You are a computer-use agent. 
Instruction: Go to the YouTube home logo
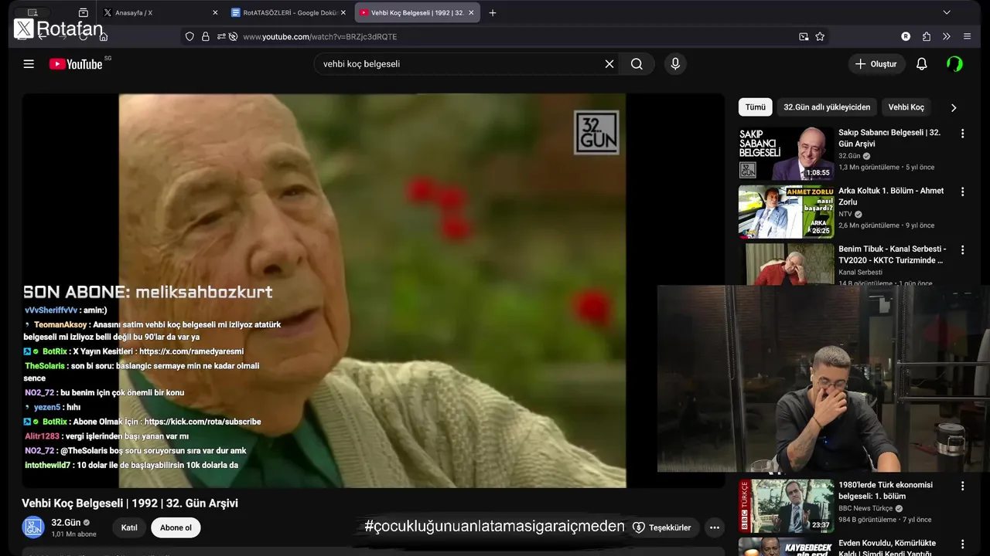(76, 64)
